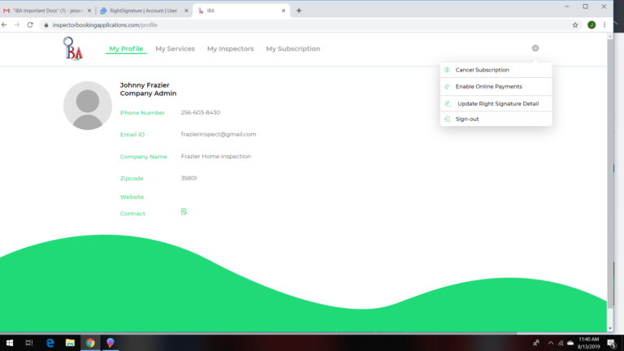
Task: Open a new browser tab
Action: [x=299, y=11]
